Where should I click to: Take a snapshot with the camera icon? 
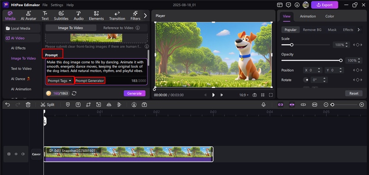(x=255, y=95)
